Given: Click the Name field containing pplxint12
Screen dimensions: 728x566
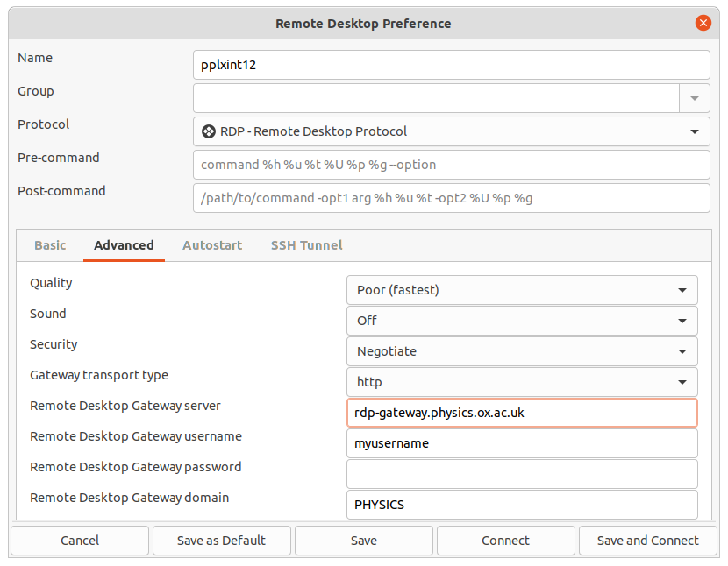Looking at the screenshot, I should coord(451,65).
